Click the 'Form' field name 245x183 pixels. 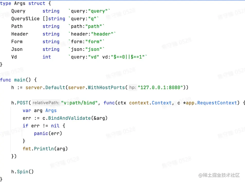(17, 42)
